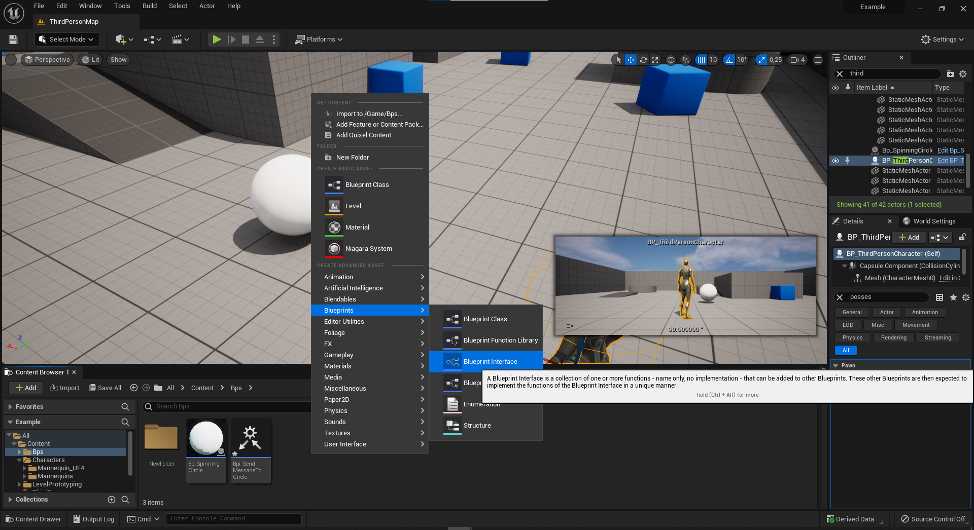Click the search icon in the Favorites header
Screen dimensions: 974x530
pyautogui.click(x=125, y=407)
